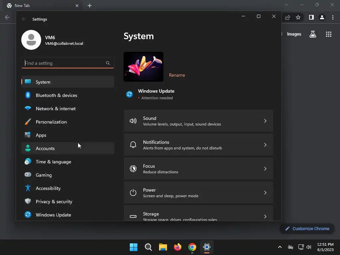Open a new tab in Chrome
The image size is (340, 255).
pyautogui.click(x=90, y=6)
